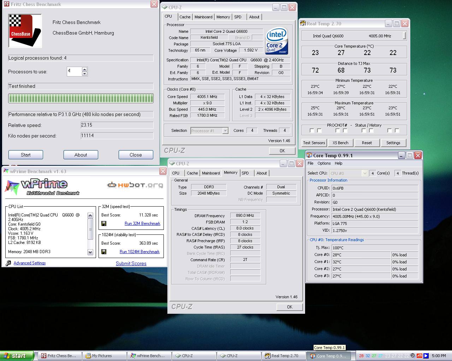Click the wPrime CPU List scroll-up arrow

[x=90, y=216]
